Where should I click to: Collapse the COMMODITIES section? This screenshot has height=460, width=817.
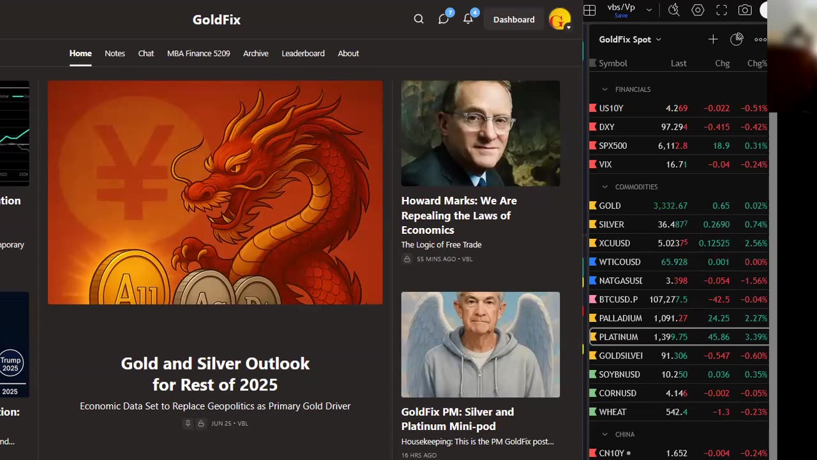pos(604,187)
